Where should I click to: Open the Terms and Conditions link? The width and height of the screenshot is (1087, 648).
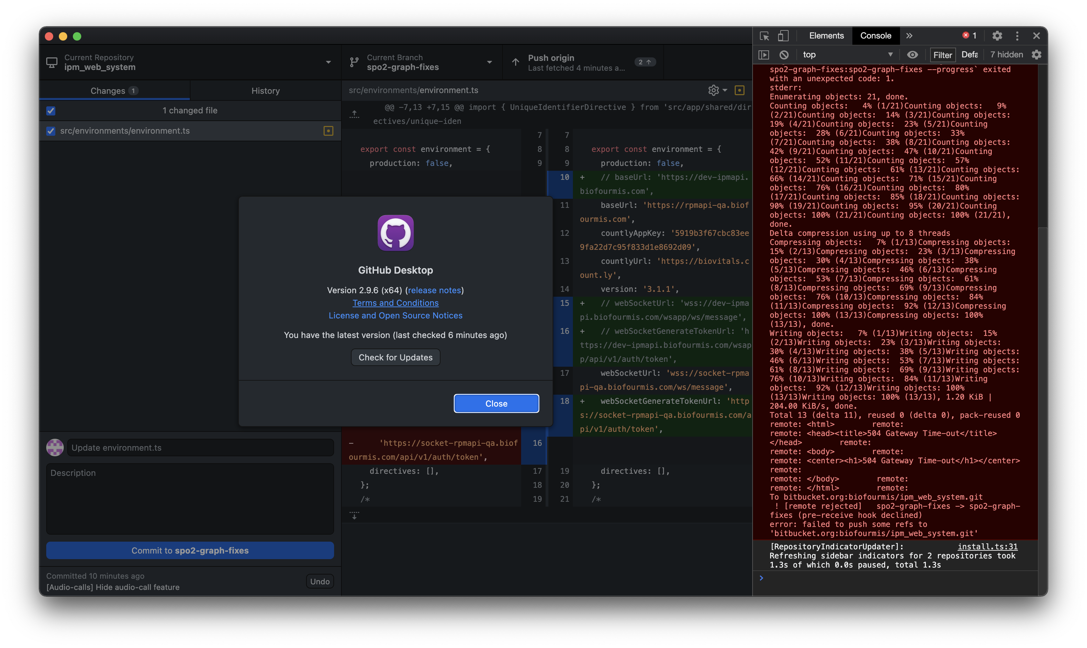tap(395, 303)
